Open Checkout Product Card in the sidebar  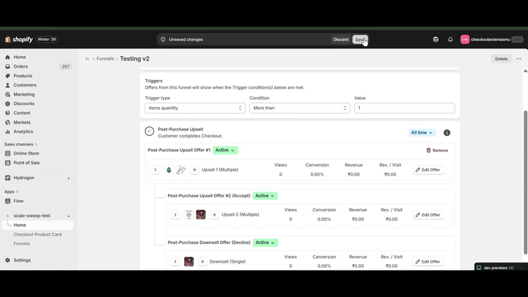[x=38, y=234]
